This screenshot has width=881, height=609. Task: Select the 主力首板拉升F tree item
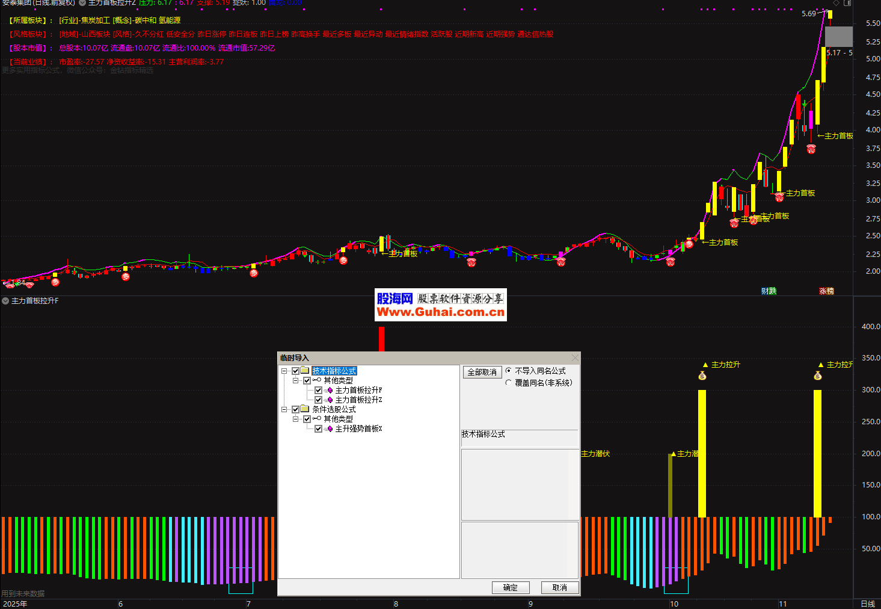(358, 391)
